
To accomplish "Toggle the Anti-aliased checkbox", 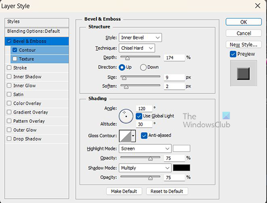I will 144,136.
